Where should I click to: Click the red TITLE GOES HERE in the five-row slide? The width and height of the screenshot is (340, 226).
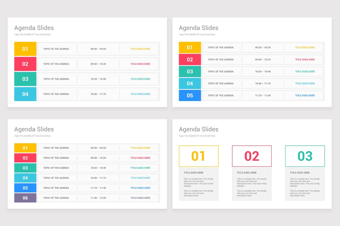pos(305,60)
